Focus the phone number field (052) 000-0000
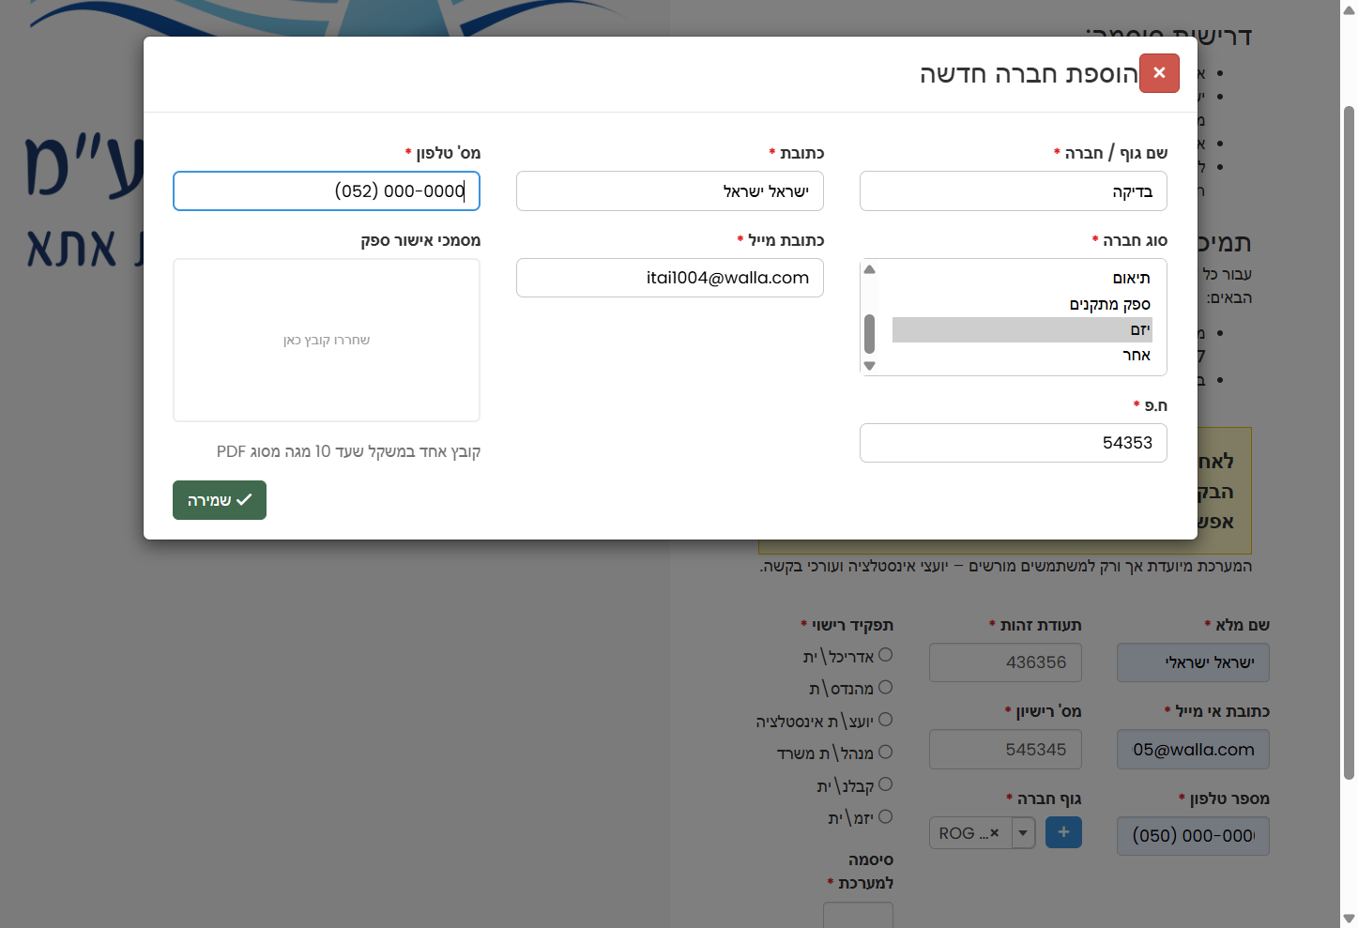The width and height of the screenshot is (1358, 928). point(327,191)
